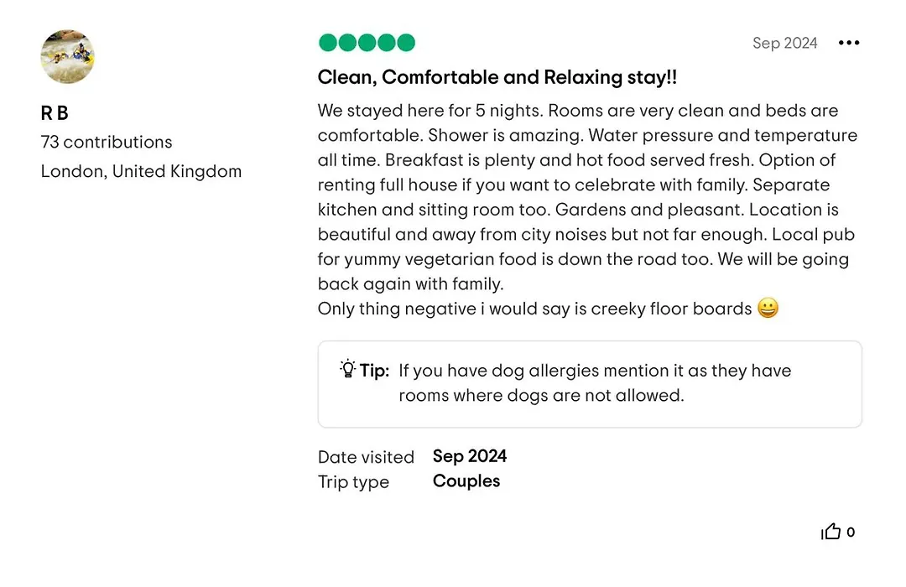The image size is (906, 587).
Task: Click the third green rating bubble
Action: (x=367, y=43)
